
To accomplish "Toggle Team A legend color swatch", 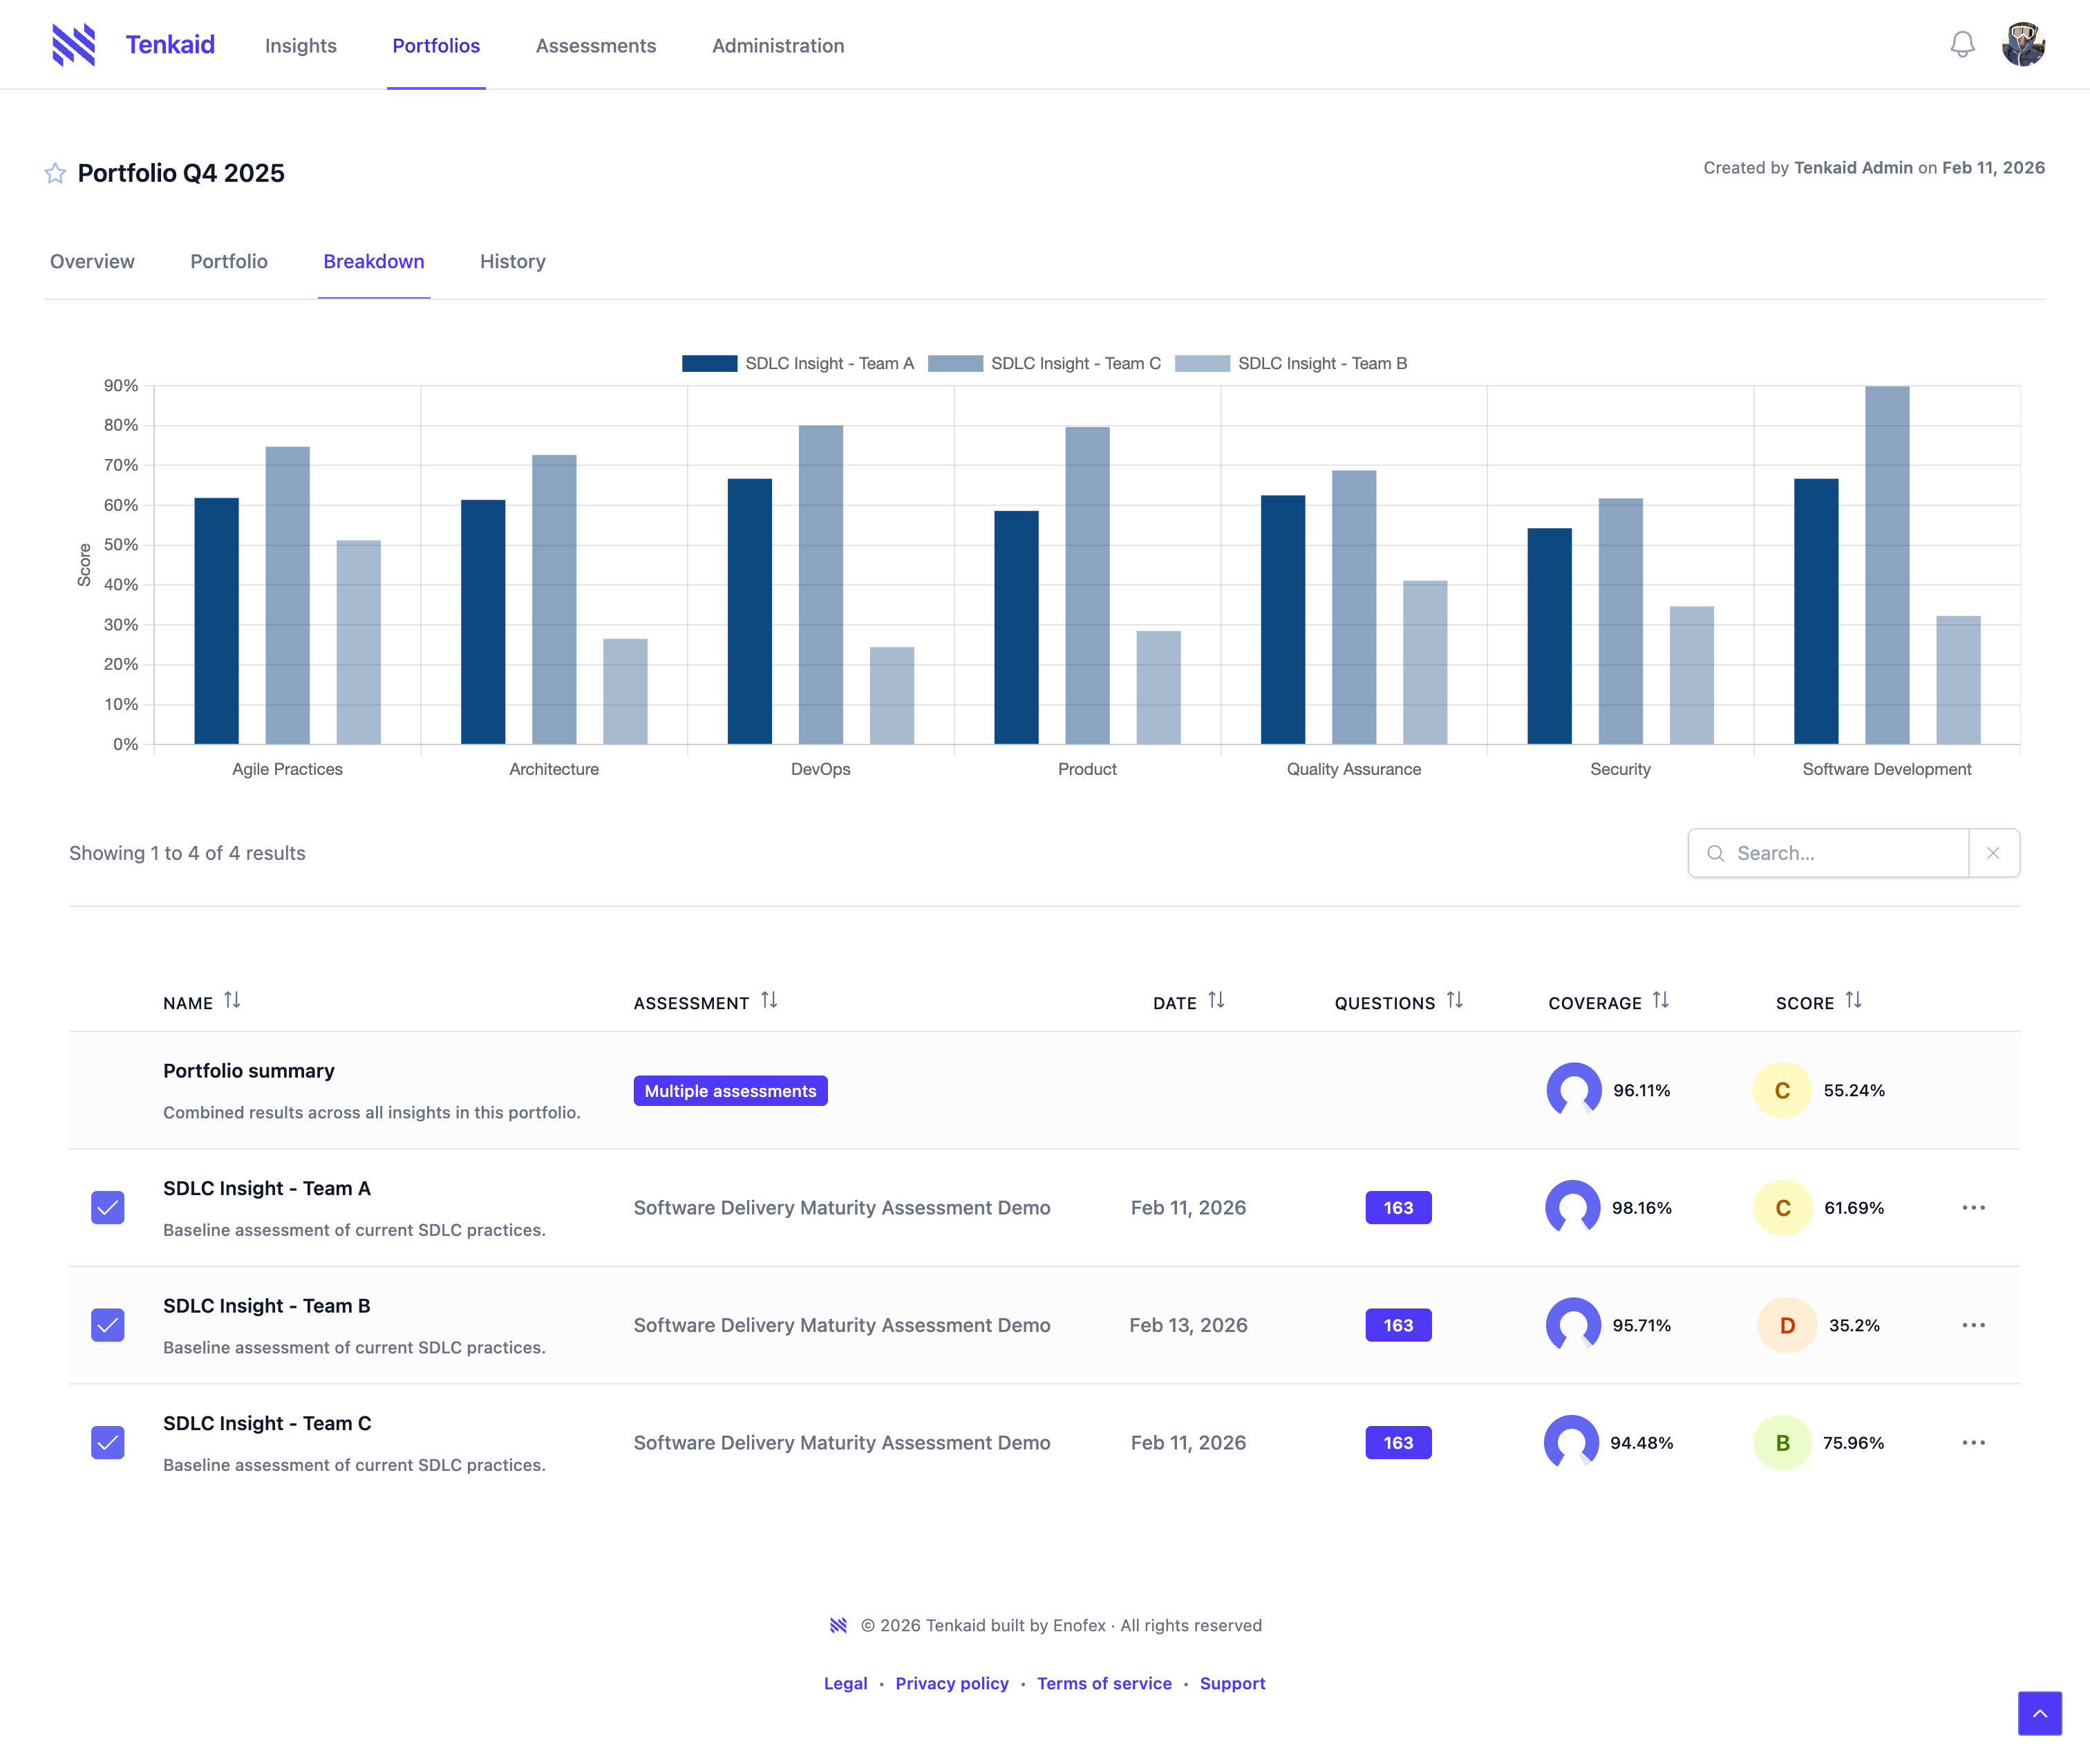I will point(709,364).
